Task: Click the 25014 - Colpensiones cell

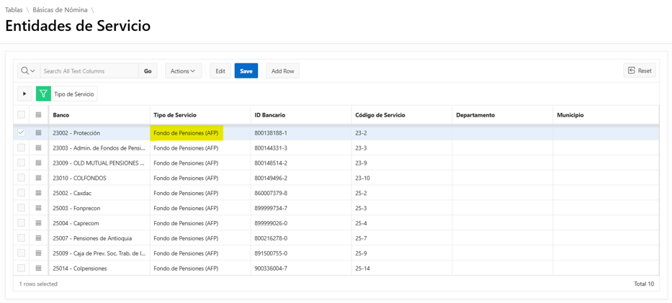Action: point(99,268)
